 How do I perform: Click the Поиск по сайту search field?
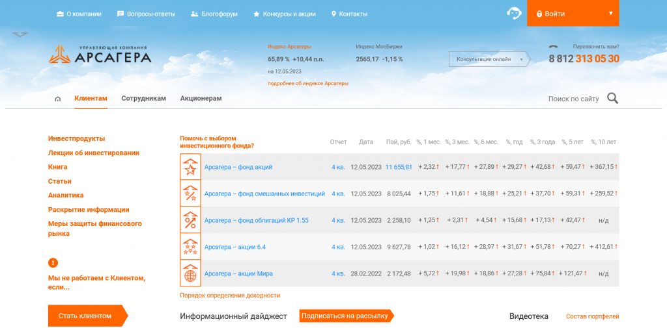573,99
